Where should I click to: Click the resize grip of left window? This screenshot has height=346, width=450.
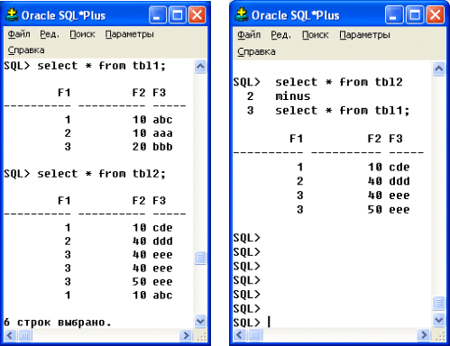click(201, 336)
